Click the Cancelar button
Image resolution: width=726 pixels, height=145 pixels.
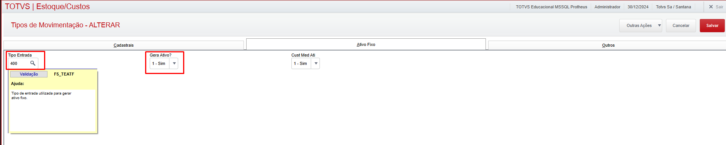coord(681,25)
